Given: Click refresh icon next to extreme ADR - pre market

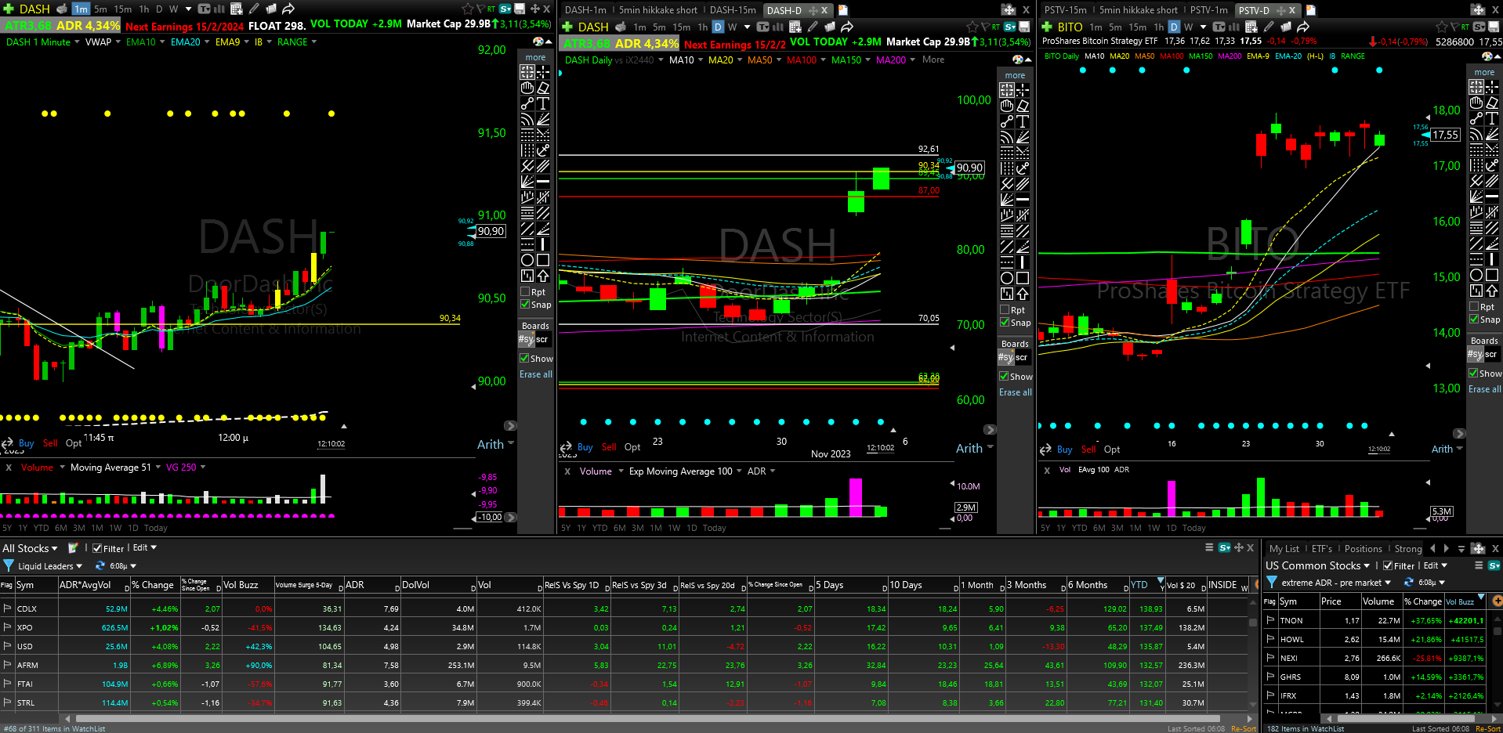Looking at the screenshot, I should 1408,583.
